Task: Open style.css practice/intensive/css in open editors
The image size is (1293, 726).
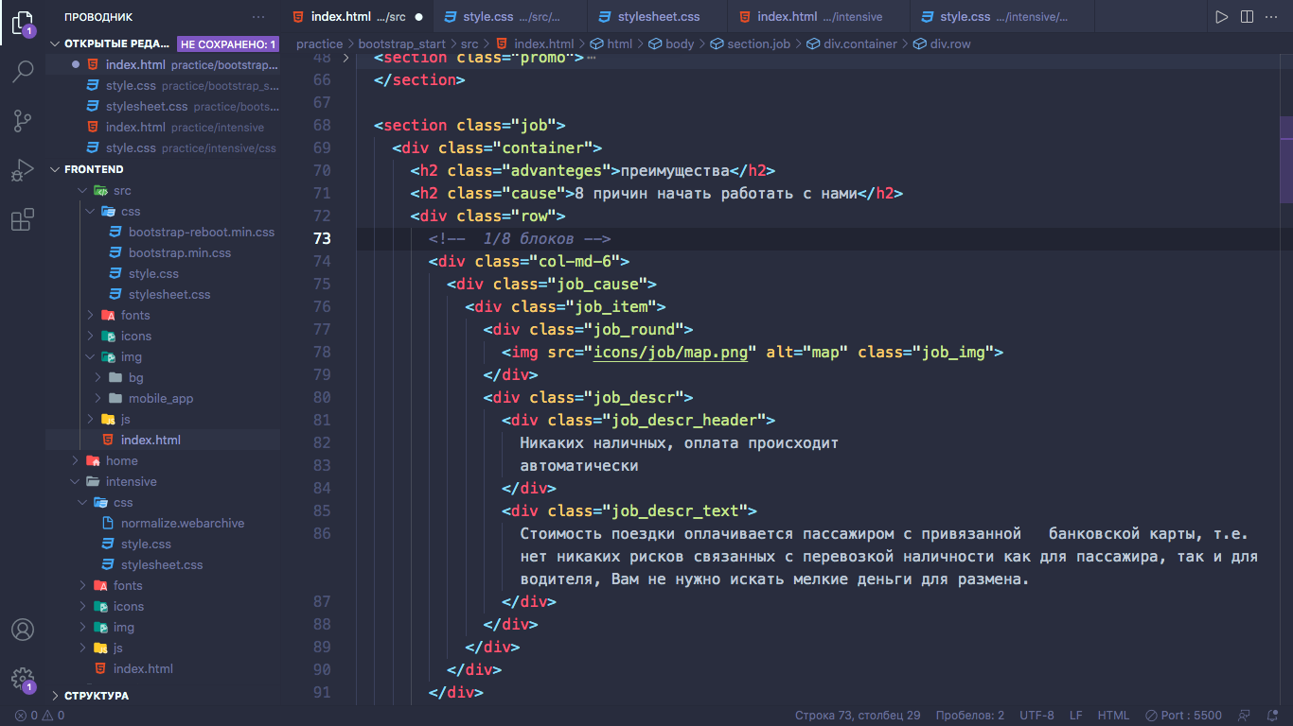Action: click(x=163, y=148)
